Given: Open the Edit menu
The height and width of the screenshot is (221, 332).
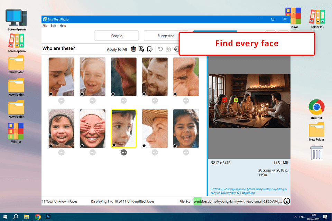Looking at the screenshot, I should pos(54,26).
